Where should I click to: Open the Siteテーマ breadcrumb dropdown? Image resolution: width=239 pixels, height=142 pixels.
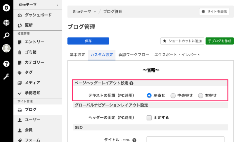coord(95,12)
